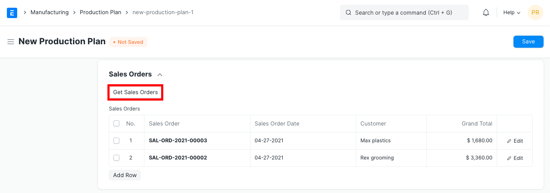Click pencil edit icon for row 1

coord(510,141)
